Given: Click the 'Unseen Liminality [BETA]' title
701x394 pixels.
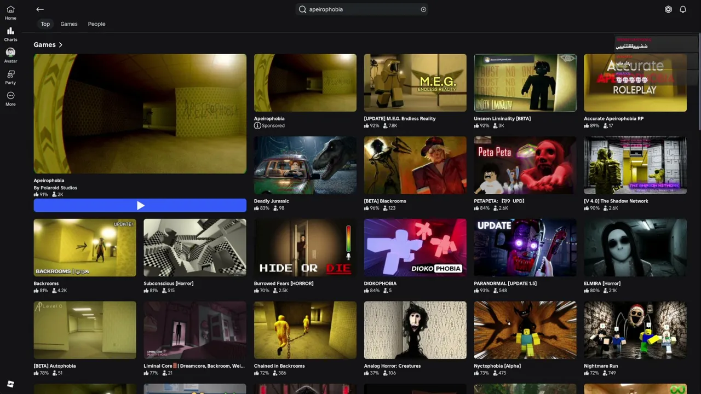Looking at the screenshot, I should tap(502, 119).
